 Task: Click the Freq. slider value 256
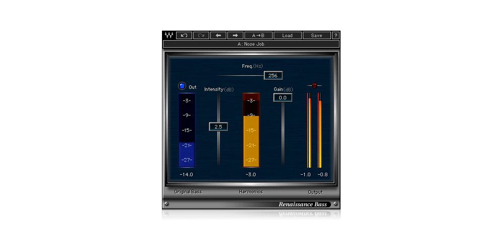click(273, 76)
